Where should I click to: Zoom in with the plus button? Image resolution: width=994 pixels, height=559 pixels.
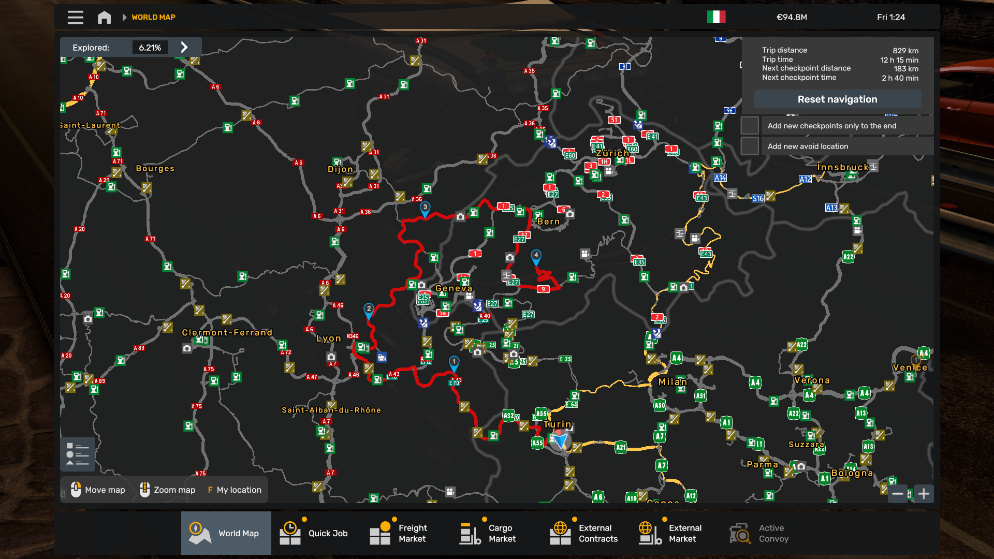[x=924, y=494]
